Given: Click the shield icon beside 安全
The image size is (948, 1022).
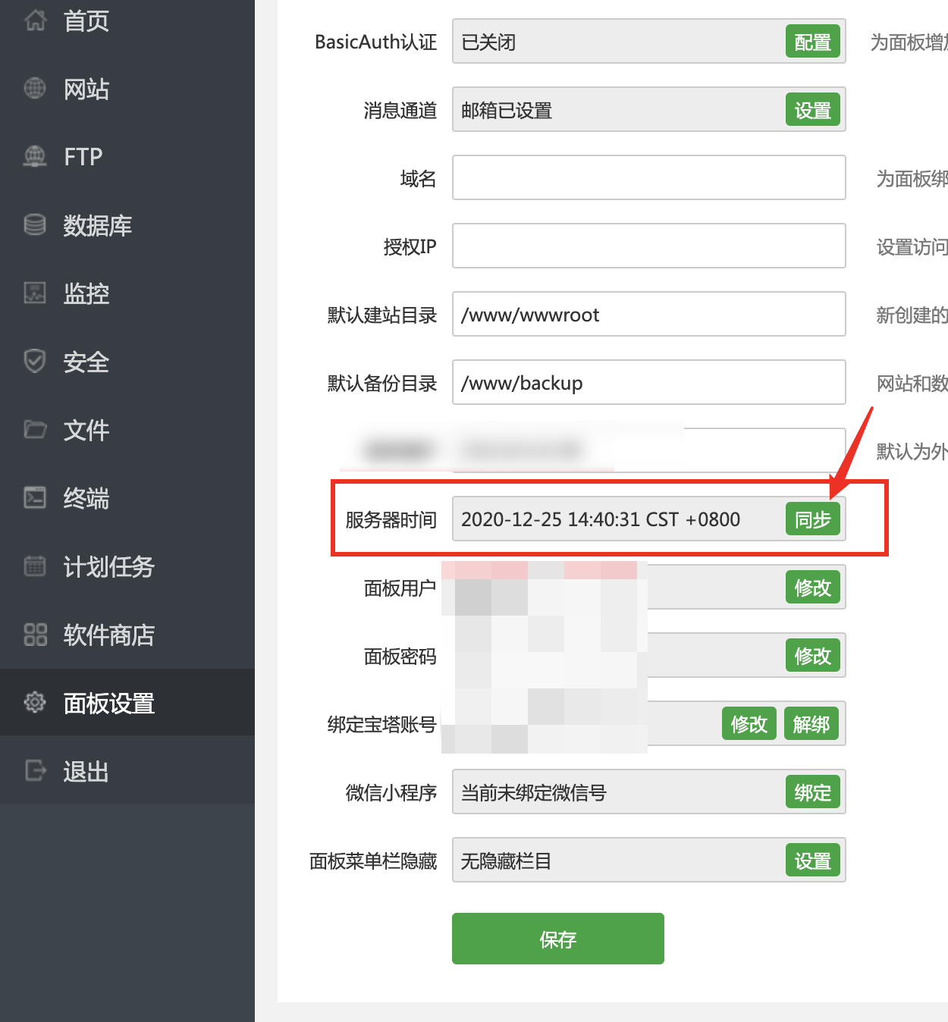Looking at the screenshot, I should (35, 362).
